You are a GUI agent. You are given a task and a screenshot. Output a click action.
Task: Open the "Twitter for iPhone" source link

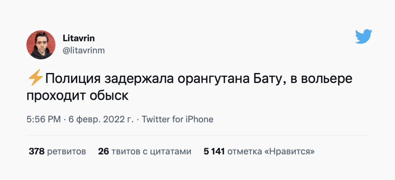[177, 119]
